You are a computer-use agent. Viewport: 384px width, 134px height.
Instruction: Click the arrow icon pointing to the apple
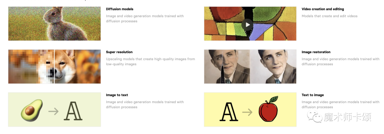(x=247, y=112)
